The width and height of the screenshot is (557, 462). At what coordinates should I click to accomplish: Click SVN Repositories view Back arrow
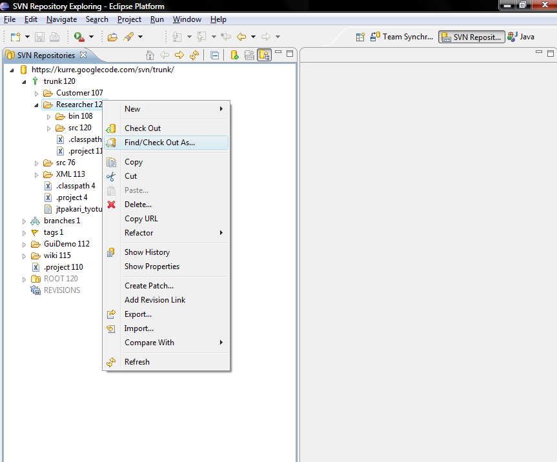pos(165,55)
